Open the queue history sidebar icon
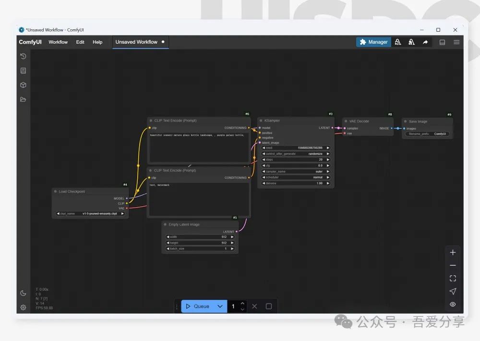The height and width of the screenshot is (341, 480). click(23, 56)
